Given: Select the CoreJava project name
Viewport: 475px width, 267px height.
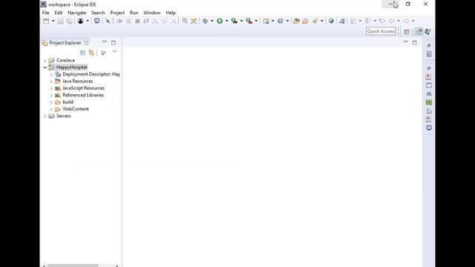Looking at the screenshot, I should pyautogui.click(x=65, y=60).
